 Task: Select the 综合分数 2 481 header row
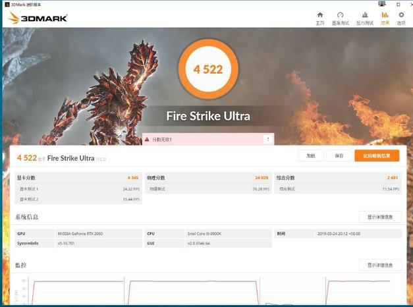point(338,178)
